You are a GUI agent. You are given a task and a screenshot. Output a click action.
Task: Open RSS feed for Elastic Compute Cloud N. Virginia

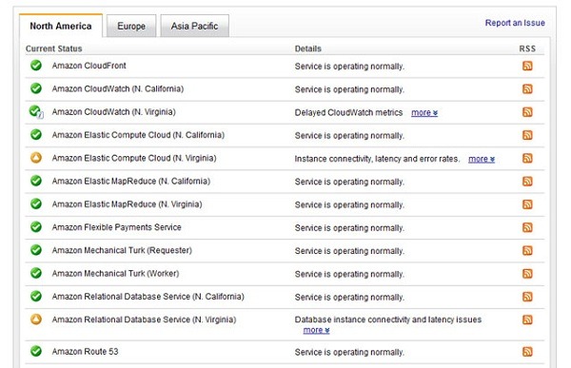527,159
